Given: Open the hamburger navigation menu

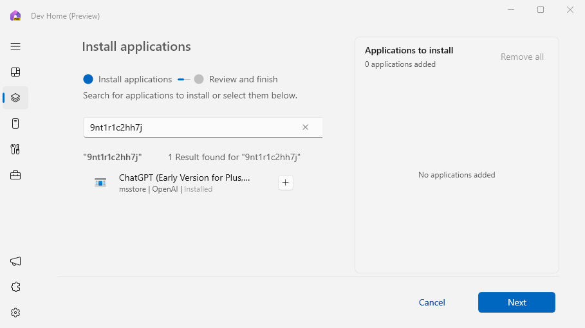Looking at the screenshot, I should (15, 46).
